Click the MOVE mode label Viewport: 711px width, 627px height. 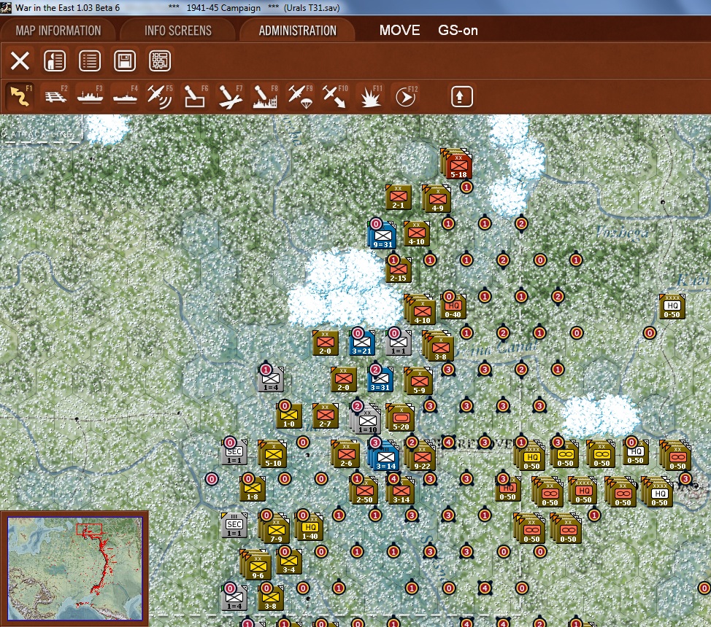399,31
